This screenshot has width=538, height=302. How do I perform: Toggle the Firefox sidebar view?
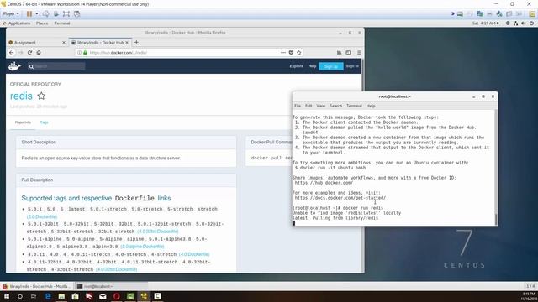(348, 52)
